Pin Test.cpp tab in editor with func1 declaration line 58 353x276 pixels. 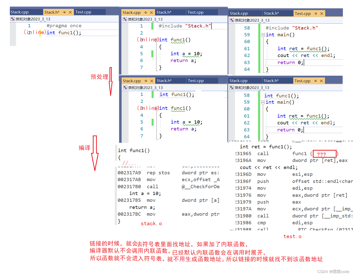316,81
